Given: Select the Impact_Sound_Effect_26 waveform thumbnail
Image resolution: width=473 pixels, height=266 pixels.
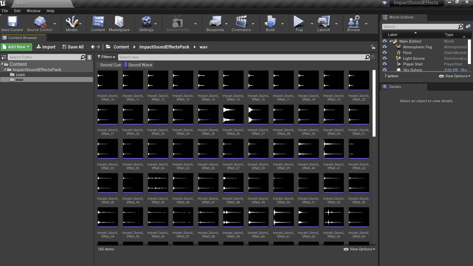Looking at the screenshot, I should (x=233, y=115).
